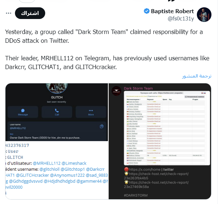Click the More dots icon in profile

(91, 110)
